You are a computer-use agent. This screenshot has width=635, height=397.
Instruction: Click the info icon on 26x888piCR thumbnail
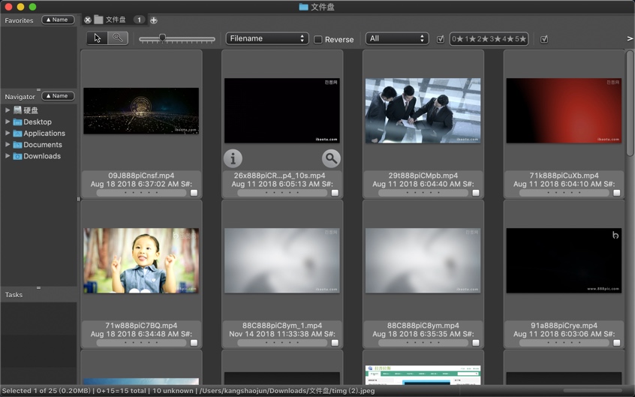(x=233, y=158)
